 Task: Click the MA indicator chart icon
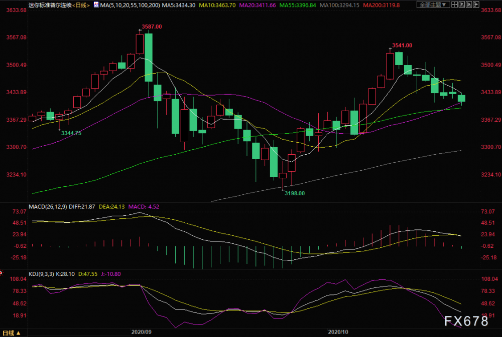tap(96, 5)
